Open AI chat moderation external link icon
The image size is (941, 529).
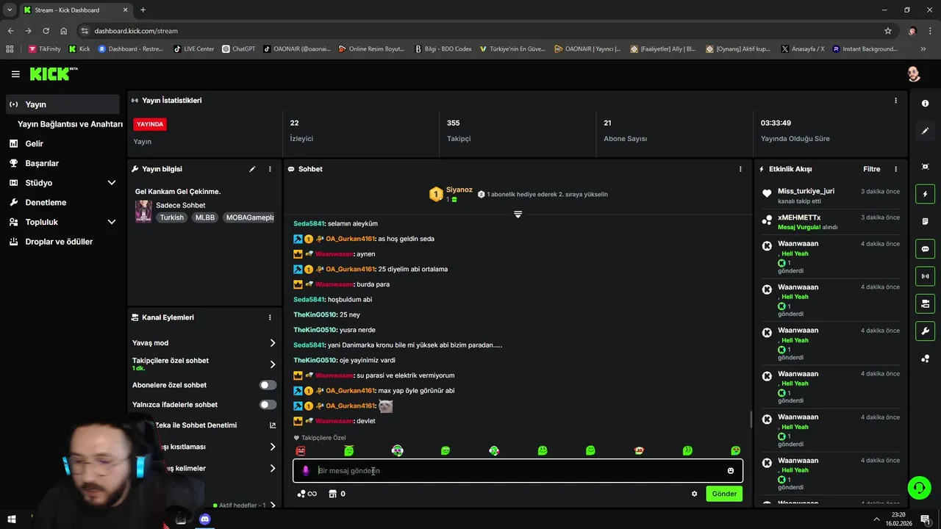point(273,425)
